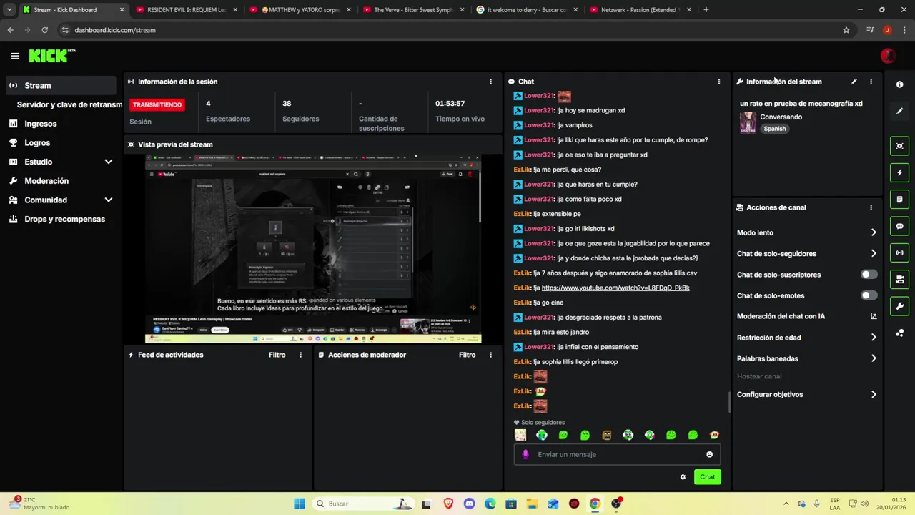The image size is (915, 515).
Task: Bookmark this page with star icon
Action: click(x=846, y=30)
